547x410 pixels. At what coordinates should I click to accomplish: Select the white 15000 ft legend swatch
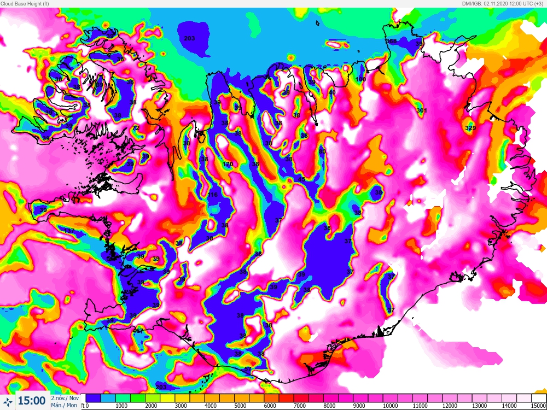pos(538,398)
